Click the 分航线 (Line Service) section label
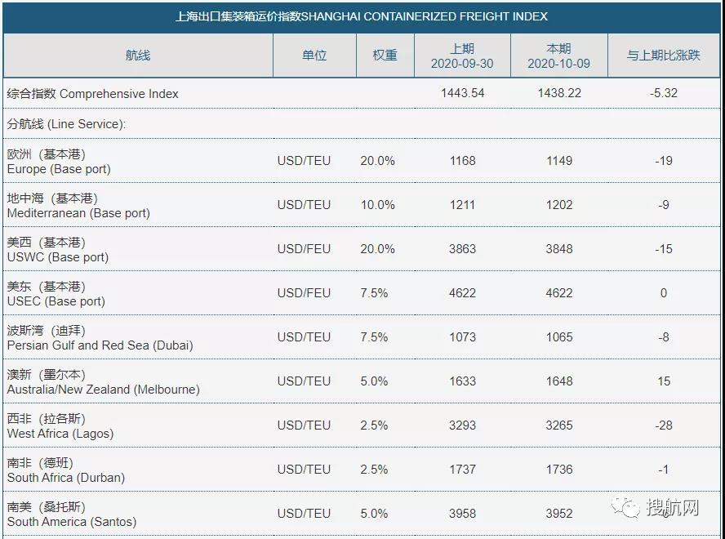The width and height of the screenshot is (725, 539). pos(66,124)
